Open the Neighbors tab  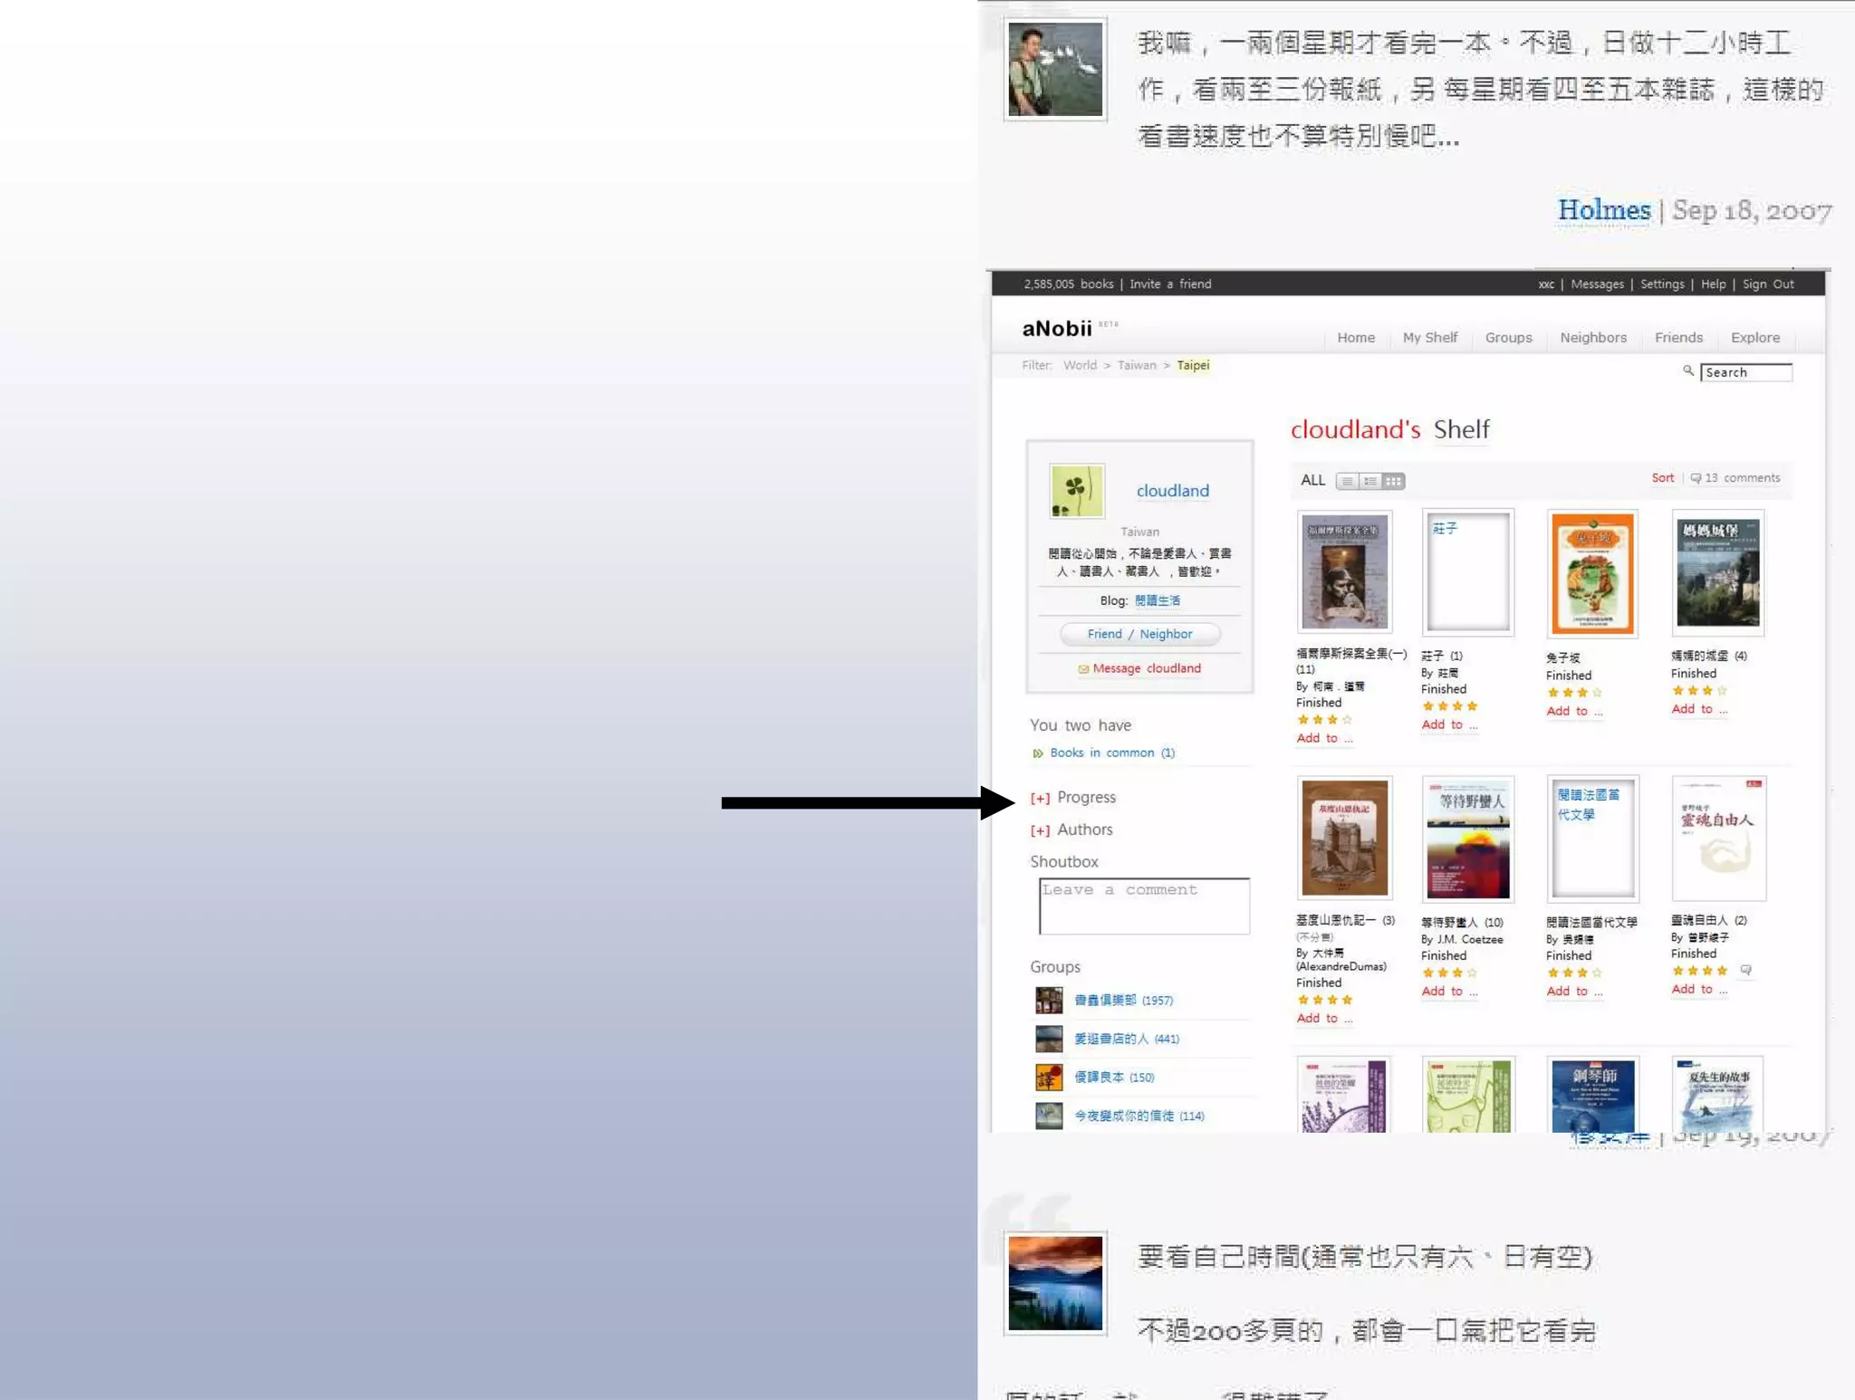1593,338
